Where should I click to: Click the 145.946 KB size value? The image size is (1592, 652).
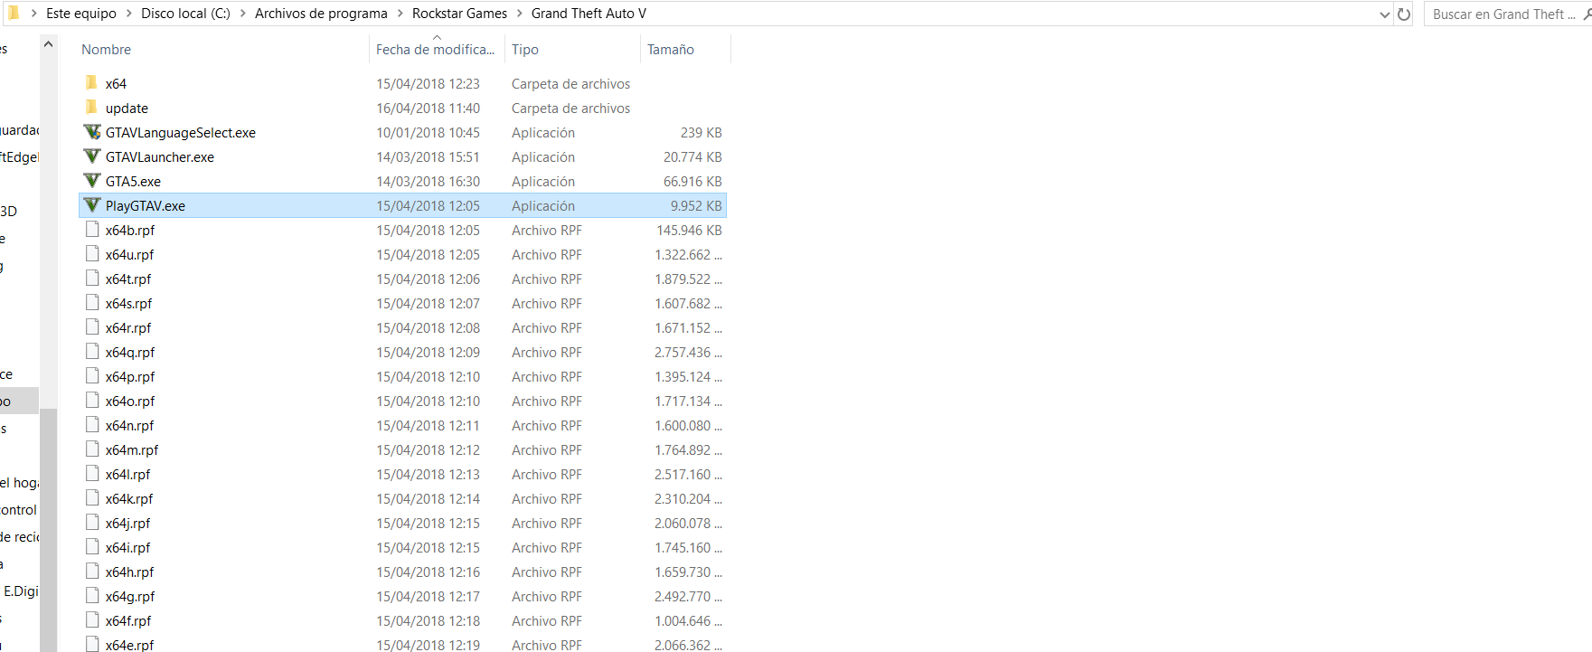pyautogui.click(x=689, y=231)
